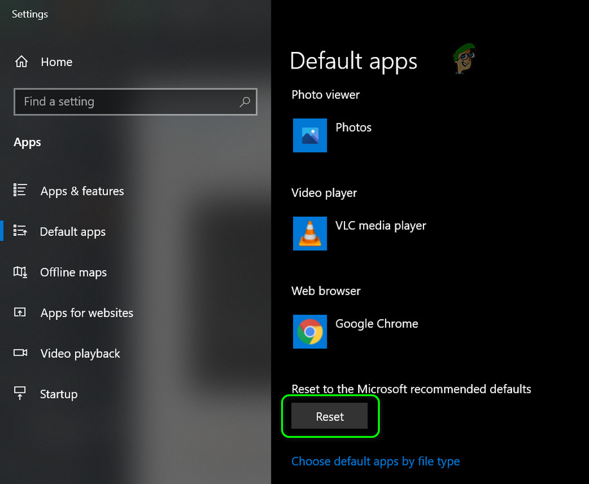Click the Video playback camera icon
The height and width of the screenshot is (484, 589).
[21, 353]
